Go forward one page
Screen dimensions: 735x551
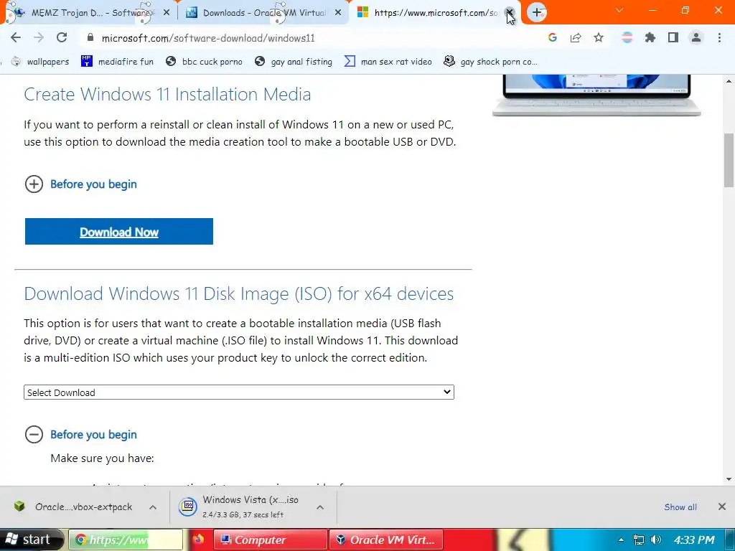click(39, 38)
